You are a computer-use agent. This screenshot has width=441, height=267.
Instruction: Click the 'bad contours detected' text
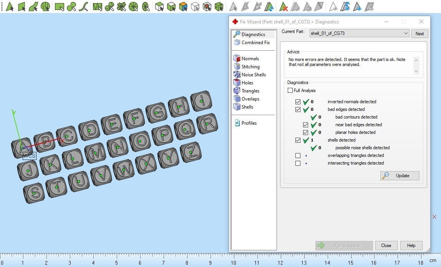click(x=356, y=117)
